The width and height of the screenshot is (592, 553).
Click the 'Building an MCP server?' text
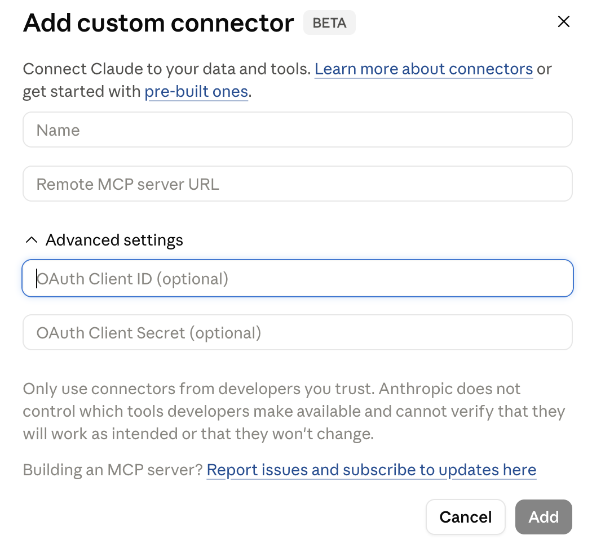pyautogui.click(x=113, y=470)
